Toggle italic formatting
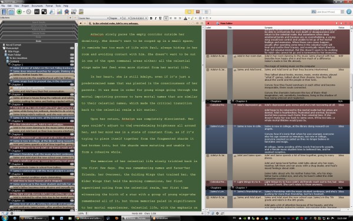The height and width of the screenshot is (221, 353). 155,18
